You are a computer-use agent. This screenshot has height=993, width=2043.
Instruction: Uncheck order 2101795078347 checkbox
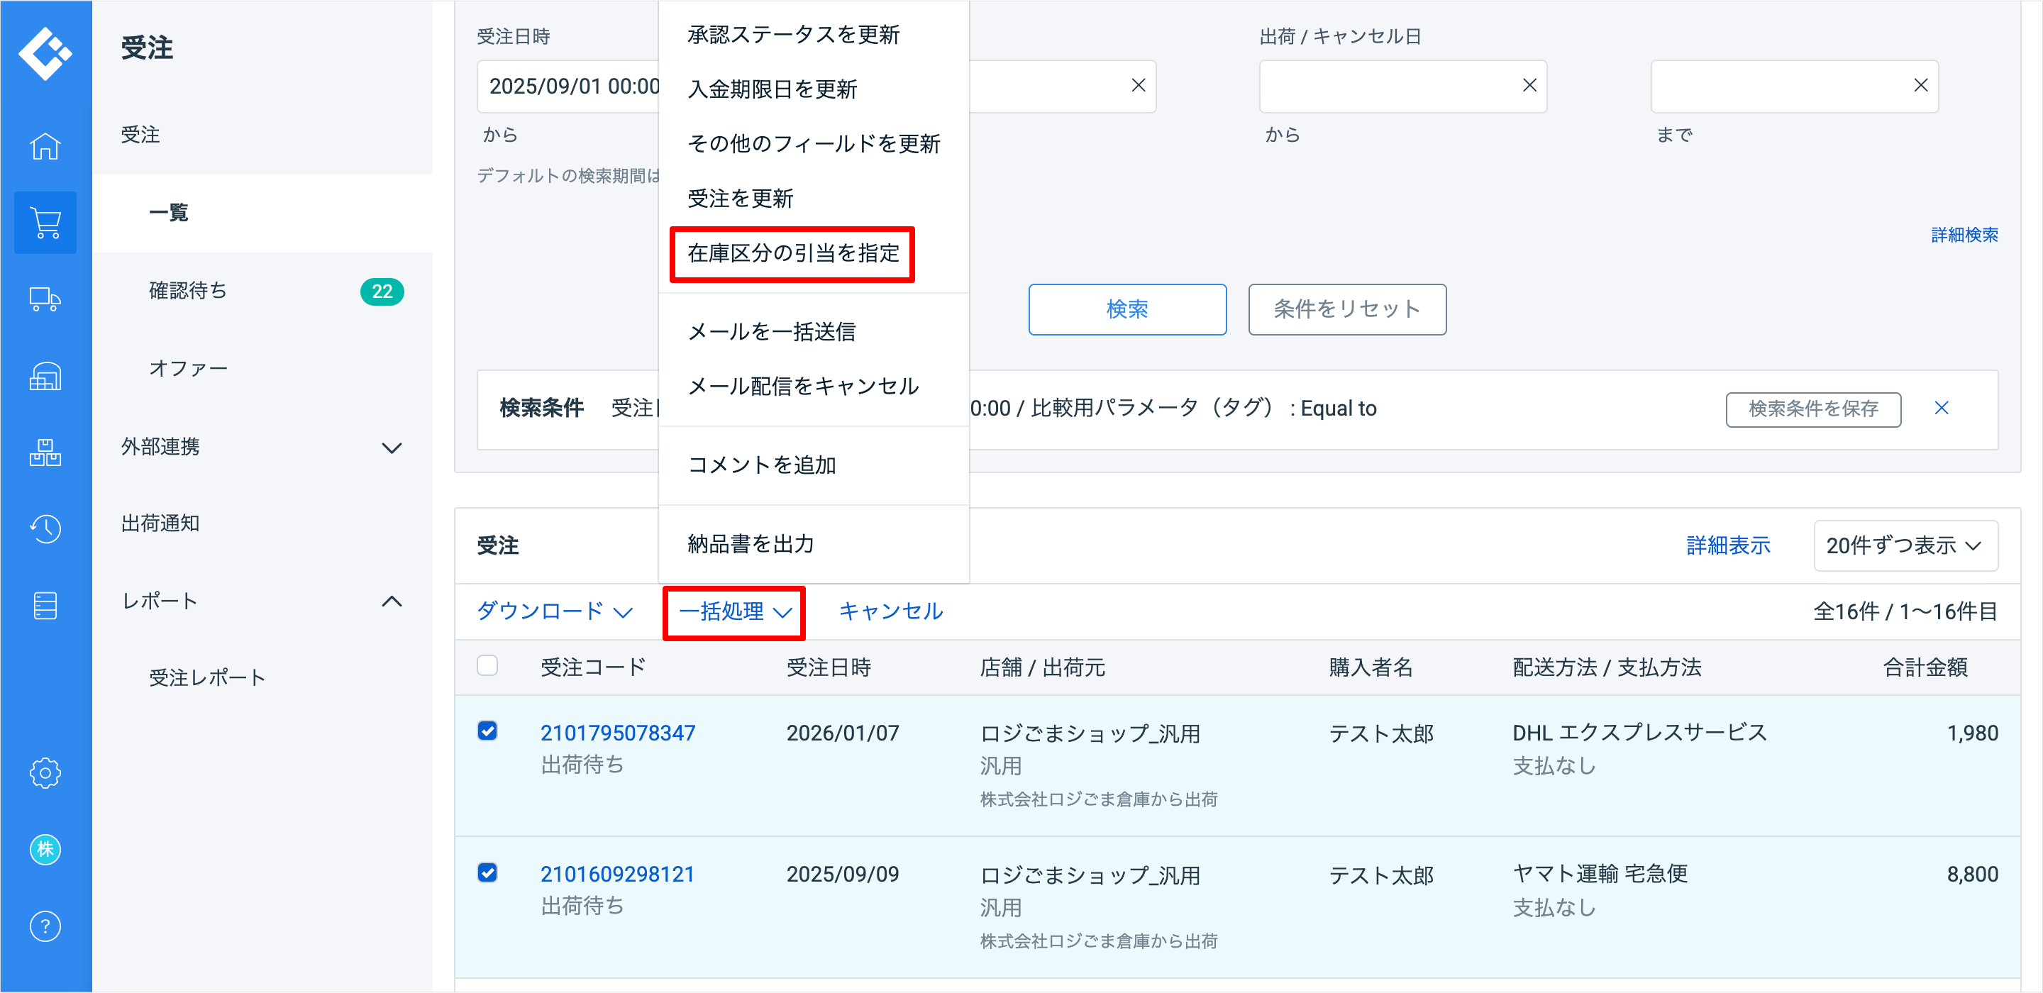[488, 731]
